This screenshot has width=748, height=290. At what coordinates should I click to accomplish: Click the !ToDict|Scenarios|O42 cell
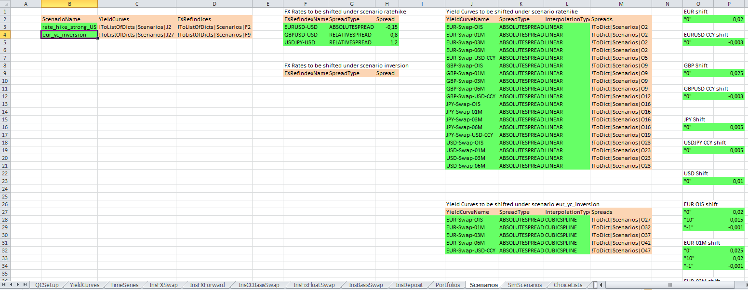(x=621, y=243)
